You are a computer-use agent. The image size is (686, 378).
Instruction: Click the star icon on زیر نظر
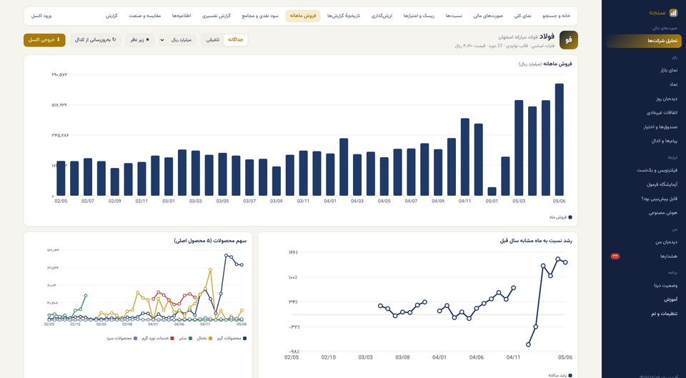[x=147, y=40]
